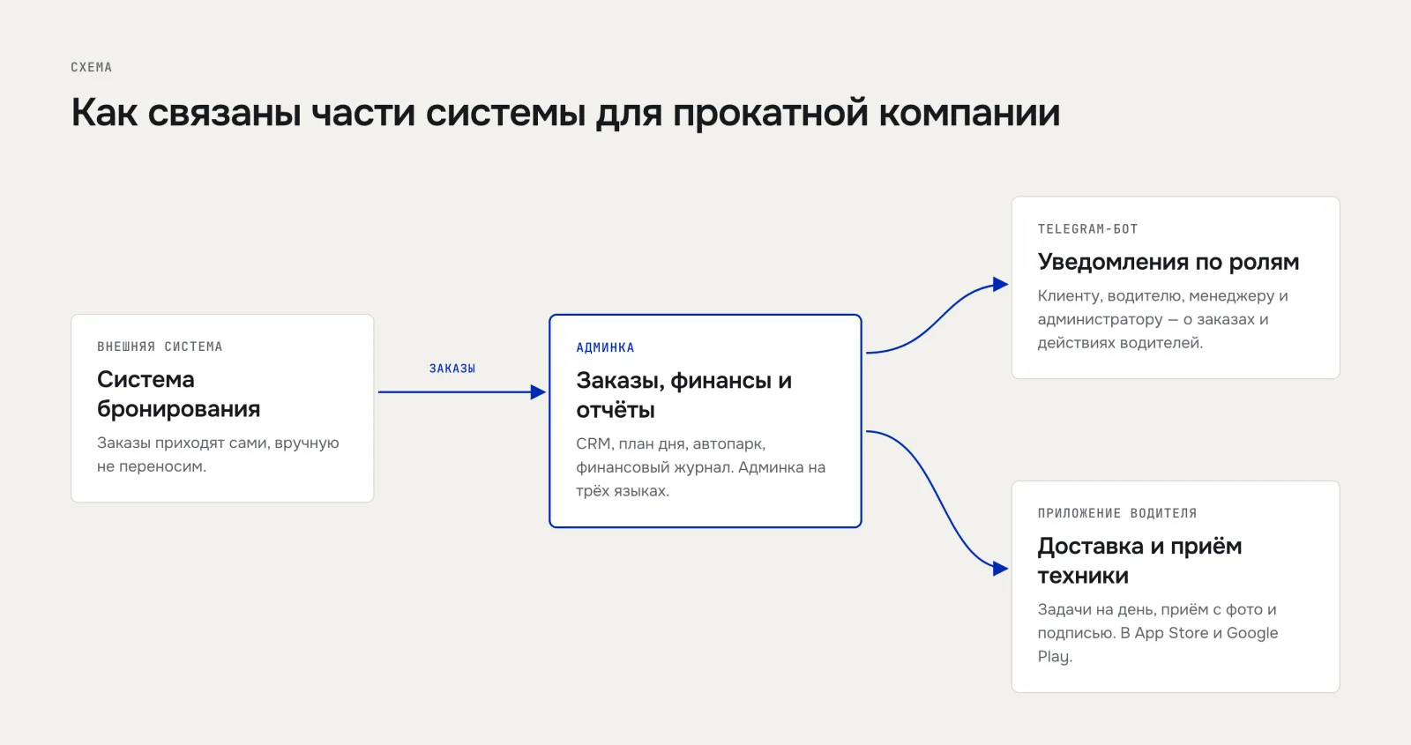Click the description starting 'Клиенту, водителю, менеджеру'
The width and height of the screenshot is (1411, 745).
click(1163, 319)
